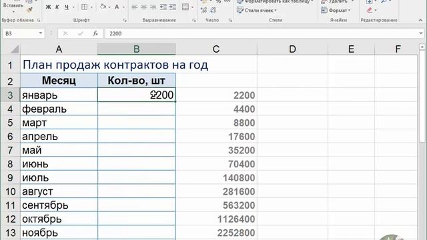Open Число group dialog launcher
This screenshot has height=240, width=427.
[x=230, y=20]
